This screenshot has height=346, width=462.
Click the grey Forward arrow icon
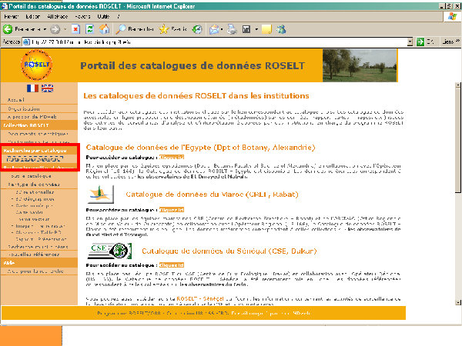(x=55, y=29)
